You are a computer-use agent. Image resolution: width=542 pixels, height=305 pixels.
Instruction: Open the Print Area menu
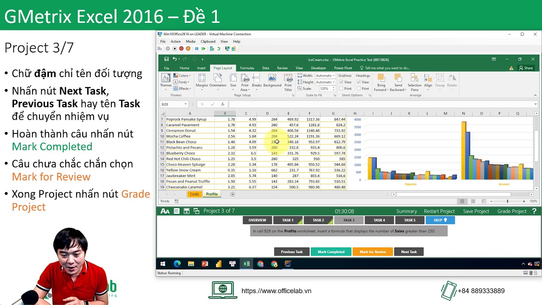245,82
